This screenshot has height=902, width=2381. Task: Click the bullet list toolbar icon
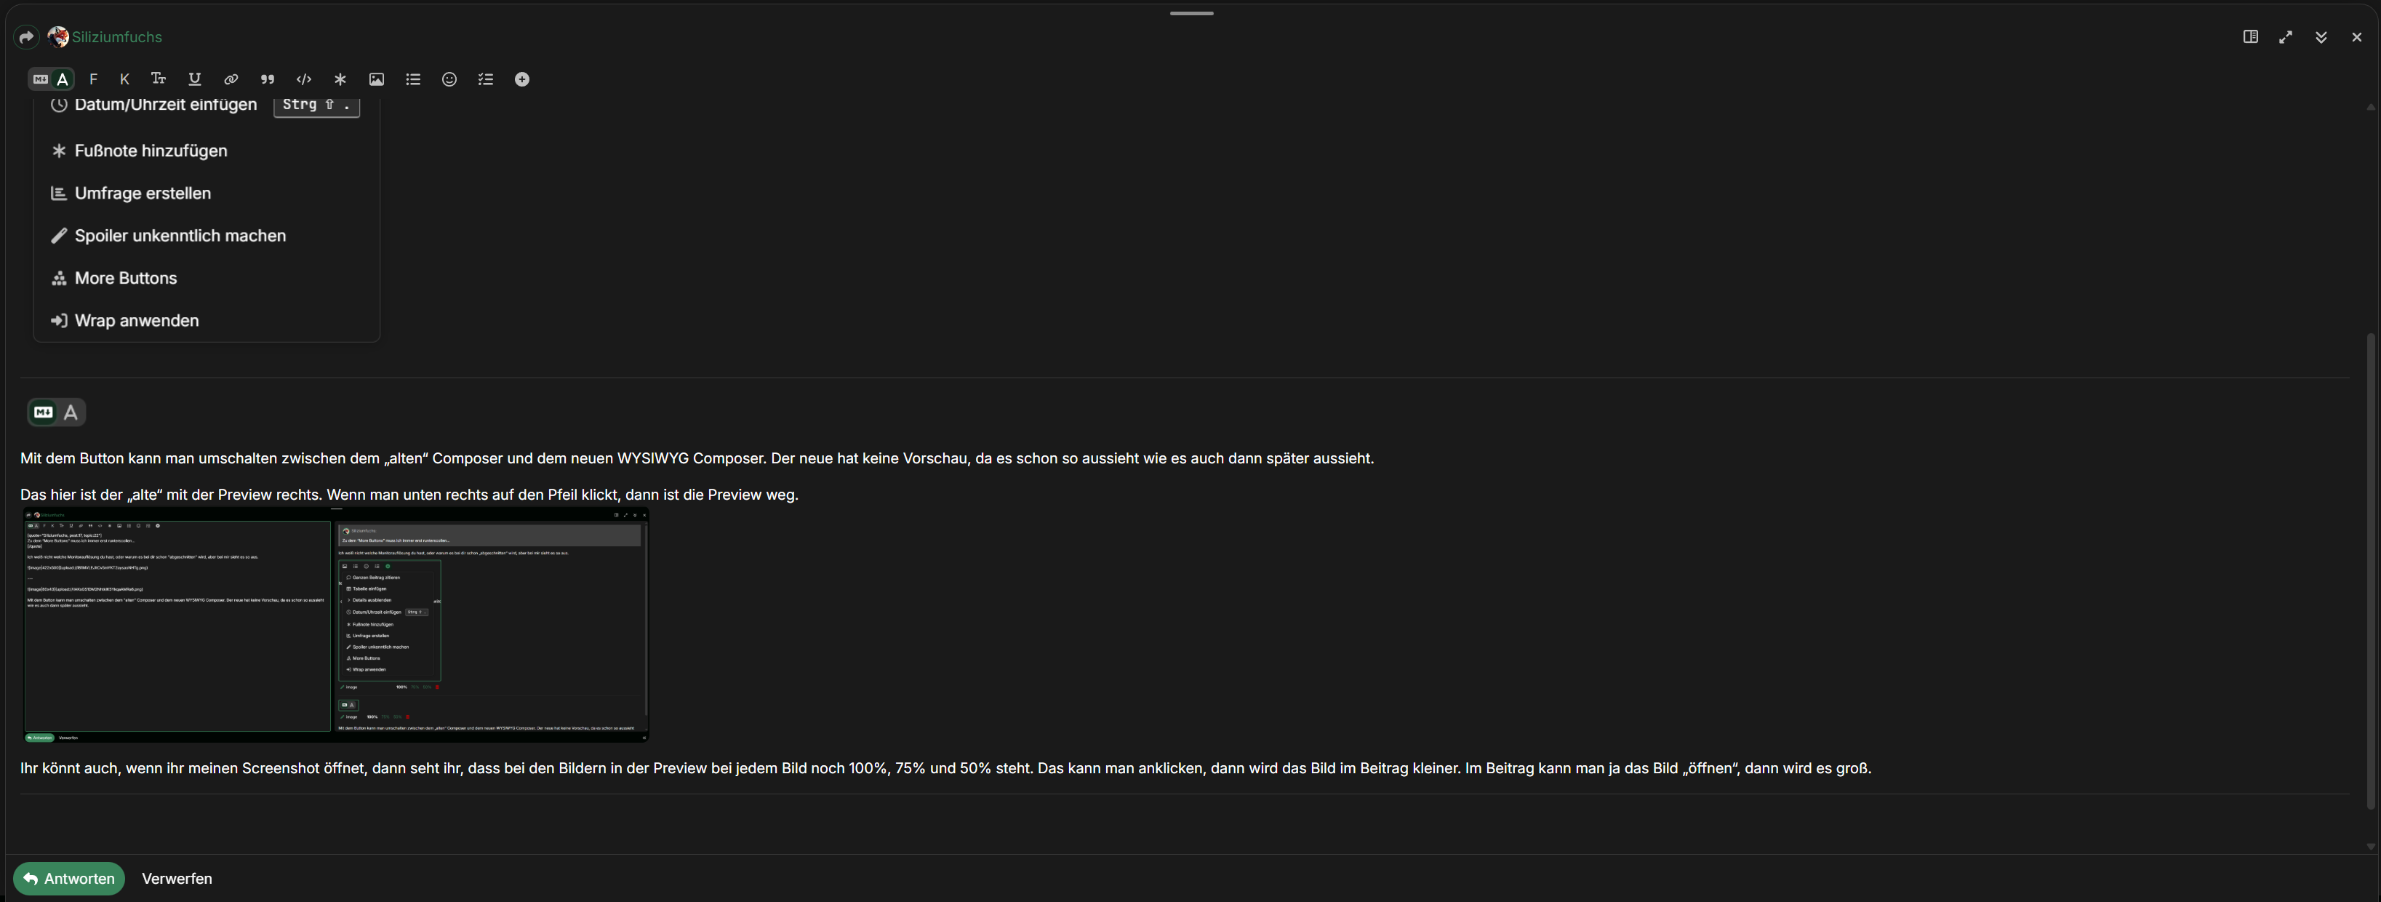tap(413, 79)
